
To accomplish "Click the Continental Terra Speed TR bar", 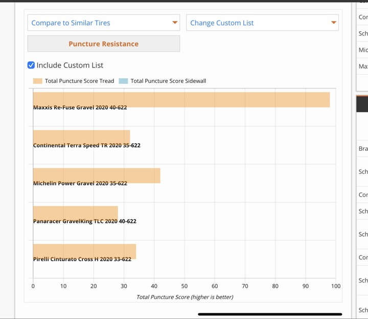I will click(81, 138).
